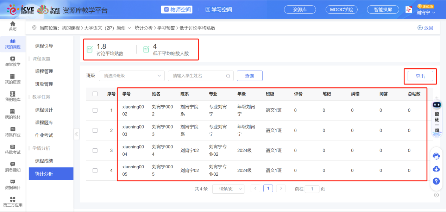Click the 职教一问 AI assistant robot icon
This screenshot has height=212, width=446.
point(436,105)
